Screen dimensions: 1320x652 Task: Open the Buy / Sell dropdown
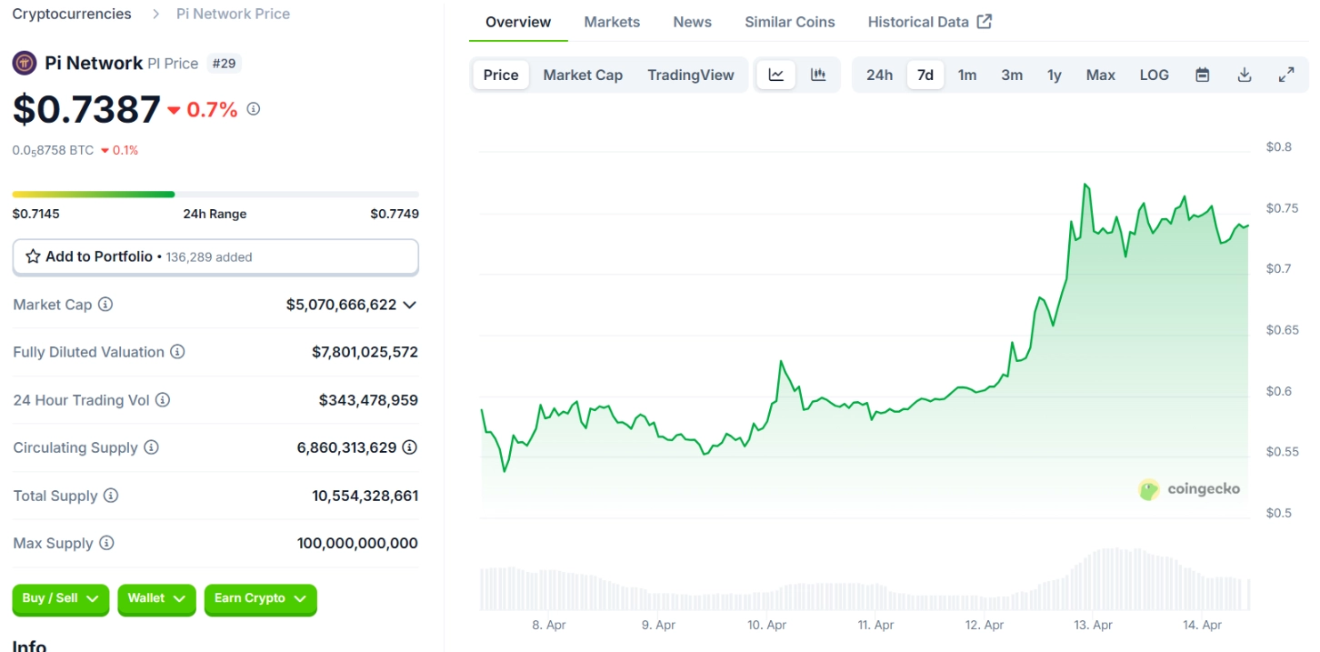61,599
